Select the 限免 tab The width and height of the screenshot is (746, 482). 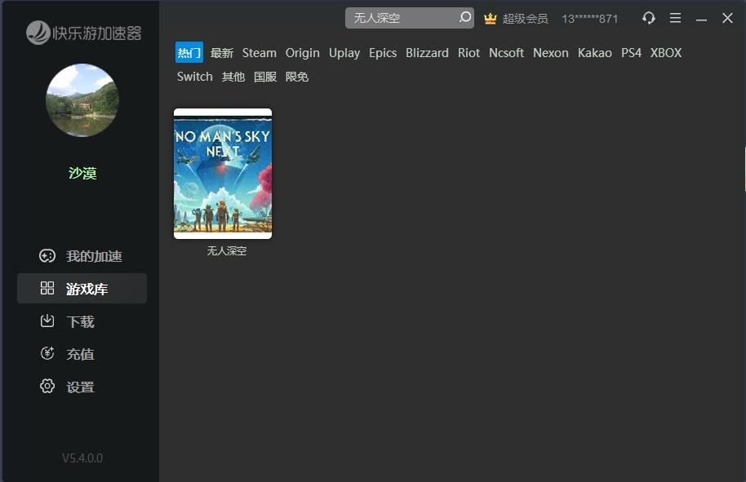click(297, 77)
